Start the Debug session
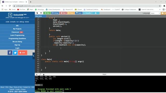The width and height of the screenshot is (166, 93). point(55,13)
